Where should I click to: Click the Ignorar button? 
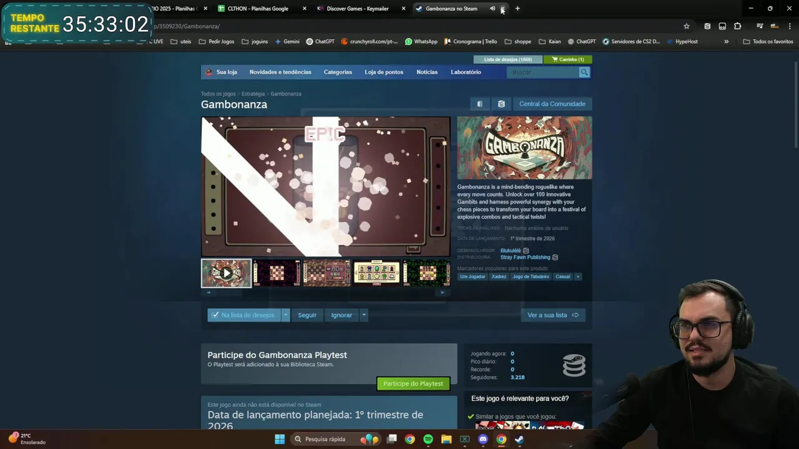click(x=341, y=315)
